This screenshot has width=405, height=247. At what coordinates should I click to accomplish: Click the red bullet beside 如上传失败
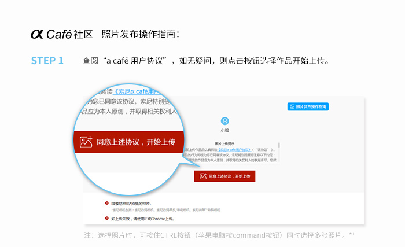[106, 219]
